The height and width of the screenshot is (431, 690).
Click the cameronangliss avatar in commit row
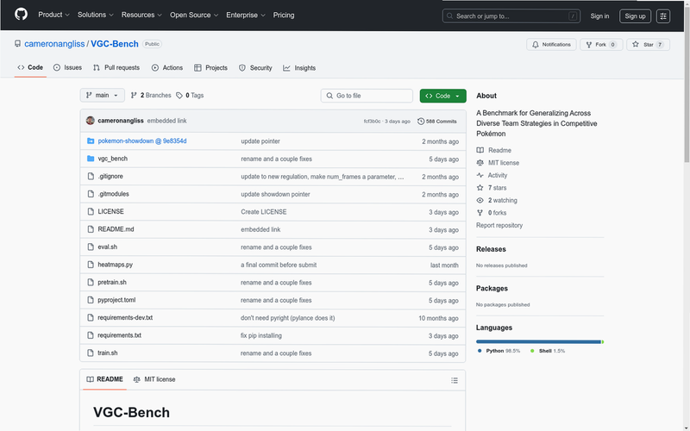(x=91, y=121)
